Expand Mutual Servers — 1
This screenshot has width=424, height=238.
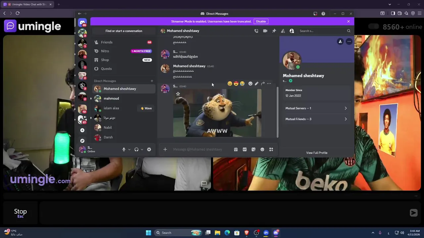click(316, 108)
